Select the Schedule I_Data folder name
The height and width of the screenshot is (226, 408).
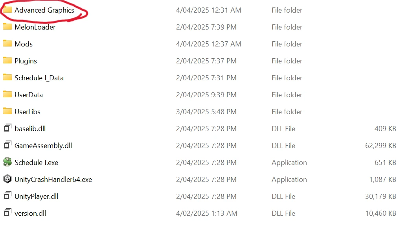(x=39, y=78)
